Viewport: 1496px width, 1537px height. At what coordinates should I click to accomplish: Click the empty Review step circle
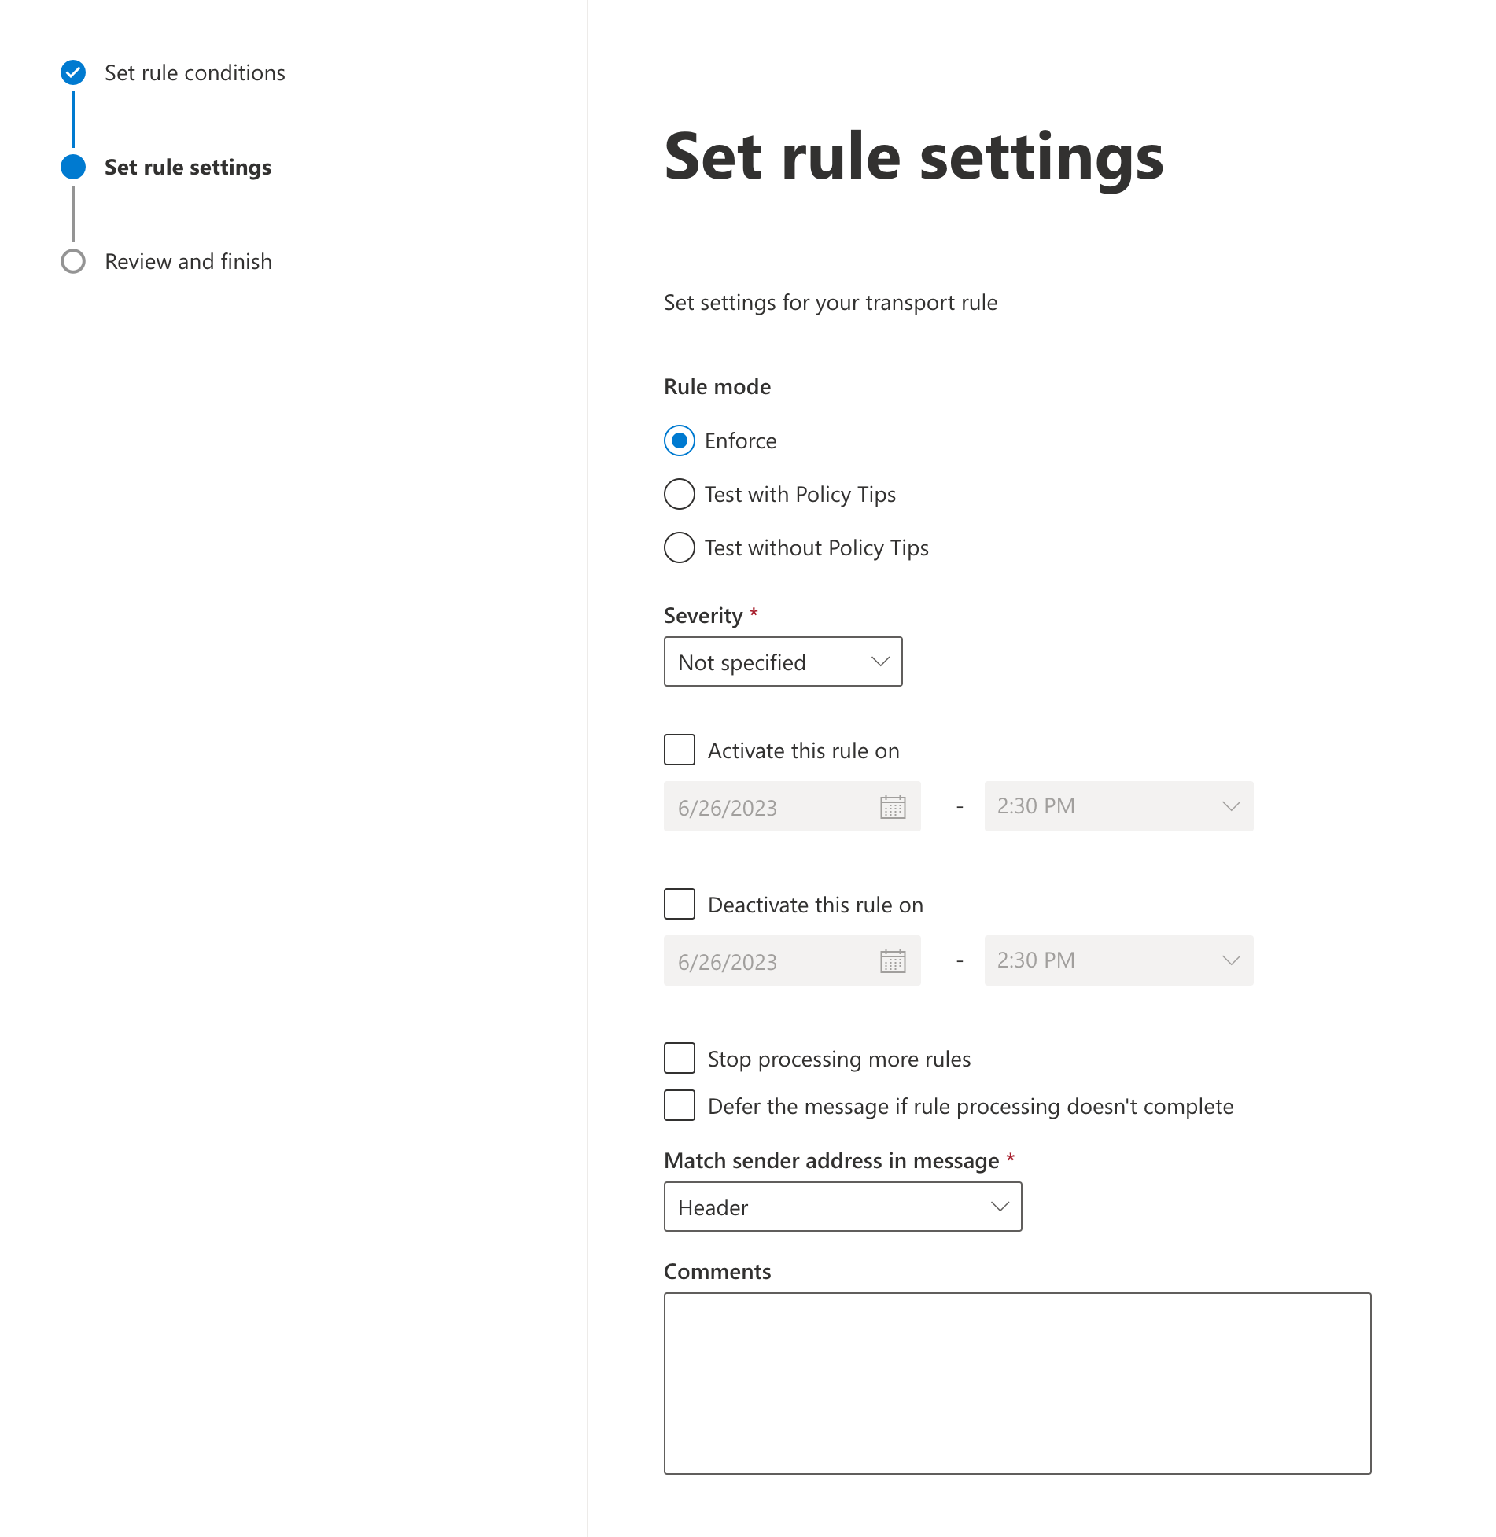coord(73,261)
